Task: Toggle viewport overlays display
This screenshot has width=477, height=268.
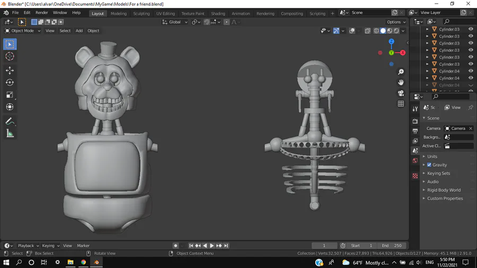Action: 352,31
